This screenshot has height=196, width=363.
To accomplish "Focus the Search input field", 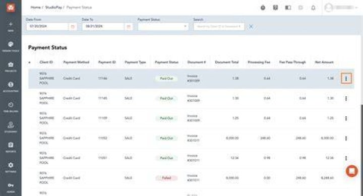I will [x=219, y=27].
